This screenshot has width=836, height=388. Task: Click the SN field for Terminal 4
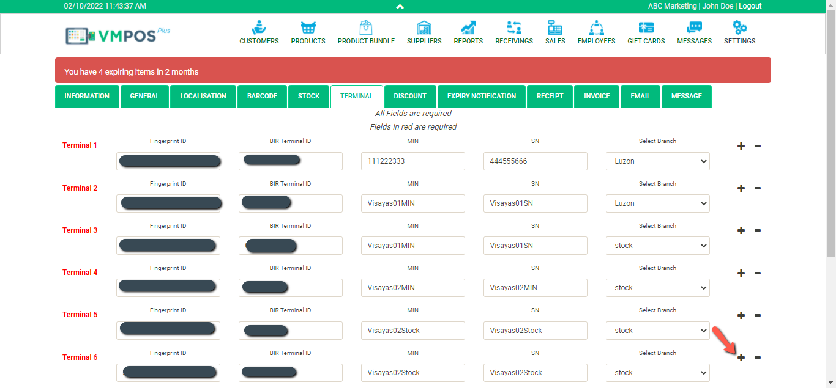point(535,288)
